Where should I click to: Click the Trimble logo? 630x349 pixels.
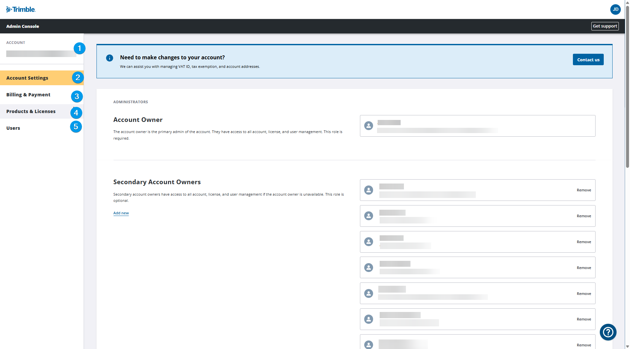click(x=21, y=9)
